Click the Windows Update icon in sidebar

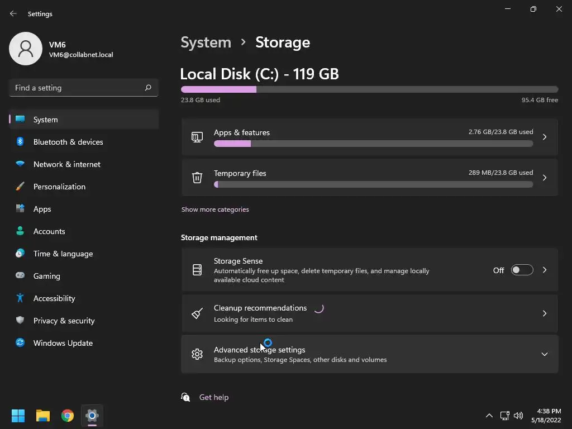(x=20, y=343)
